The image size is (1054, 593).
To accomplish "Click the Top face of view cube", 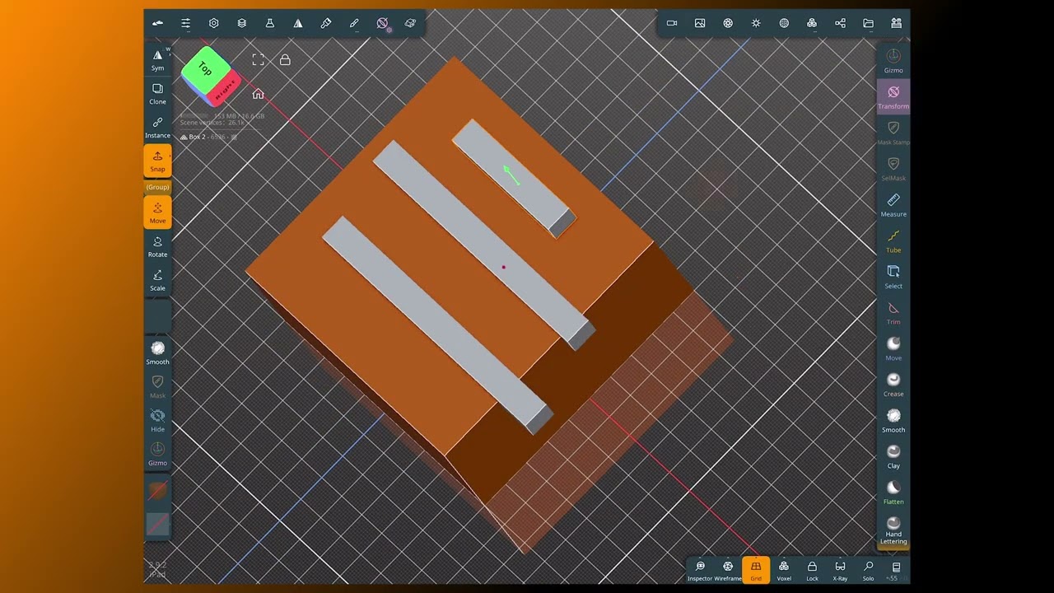I will (x=203, y=69).
